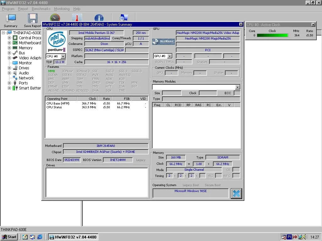Image resolution: width=322 pixels, height=241 pixels.
Task: Click the Freq column header in memory table
Action: tap(158, 105)
